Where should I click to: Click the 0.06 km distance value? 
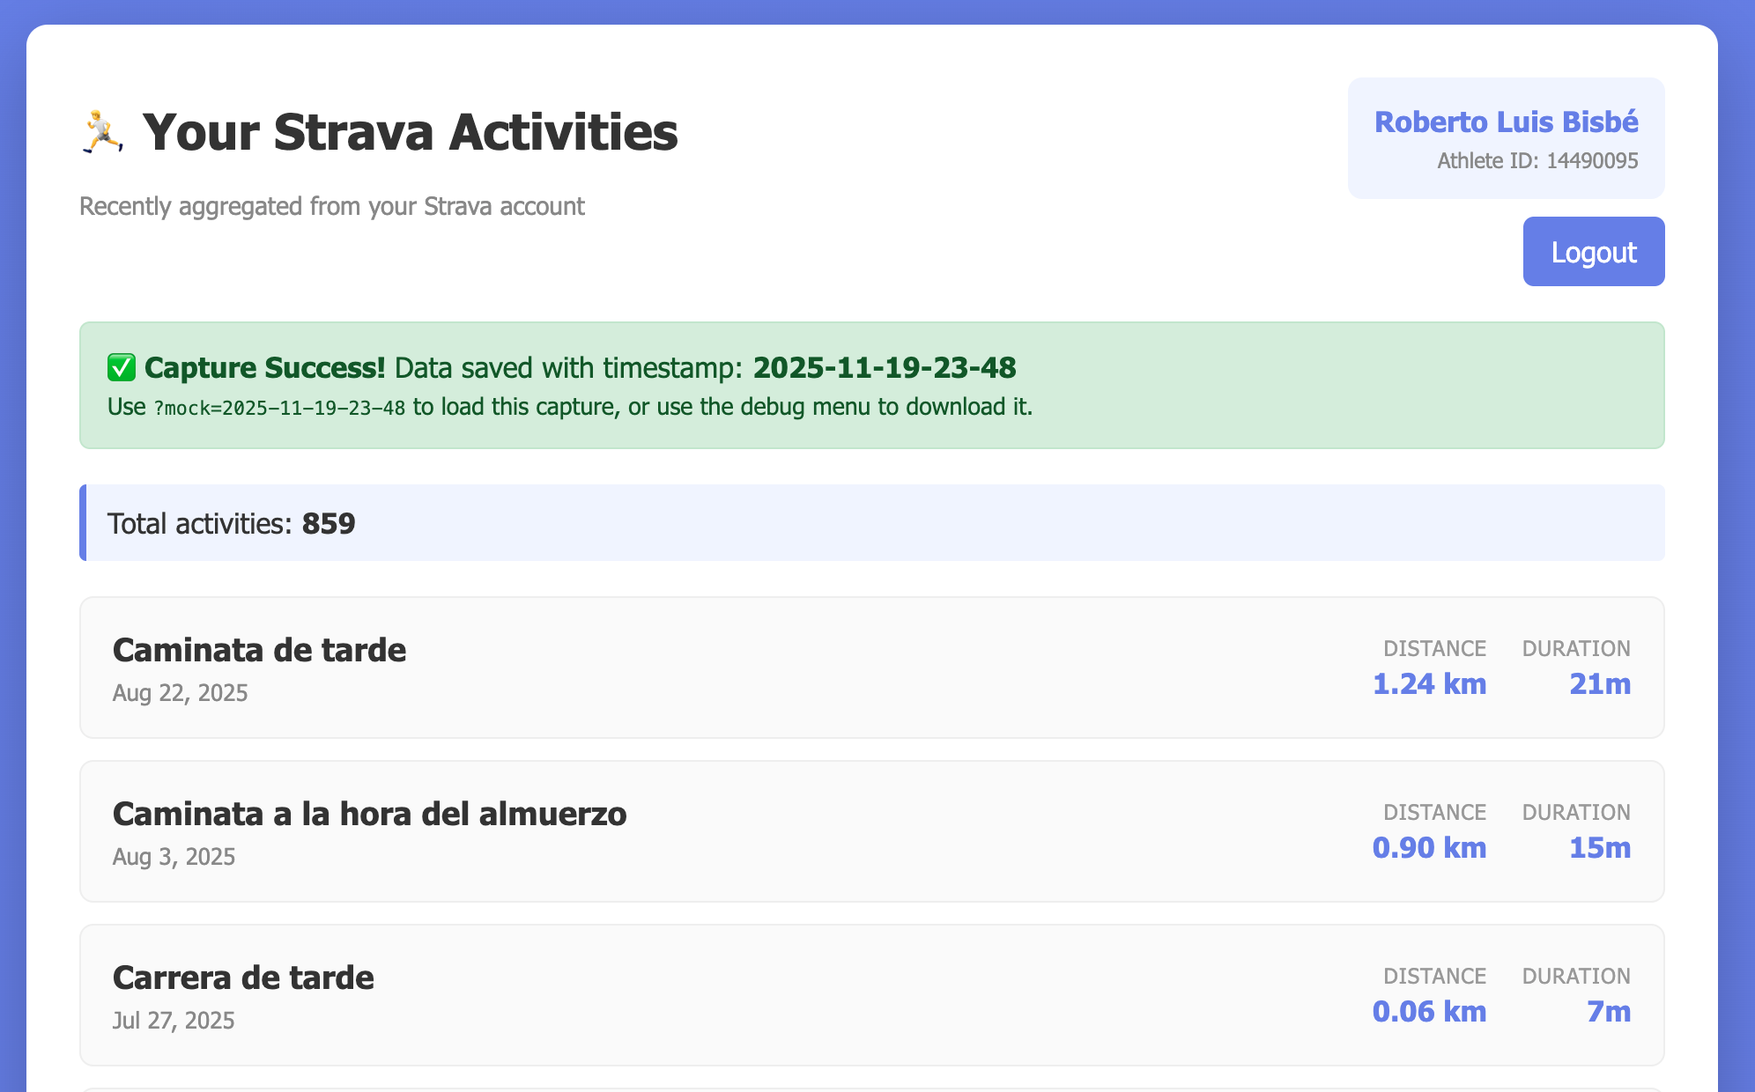(x=1428, y=1012)
